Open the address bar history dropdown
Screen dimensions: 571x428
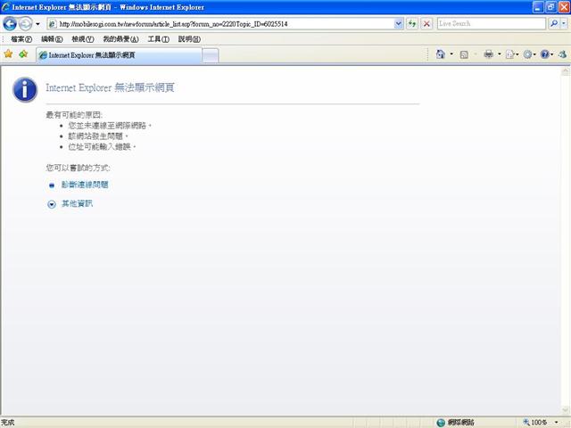coord(399,23)
